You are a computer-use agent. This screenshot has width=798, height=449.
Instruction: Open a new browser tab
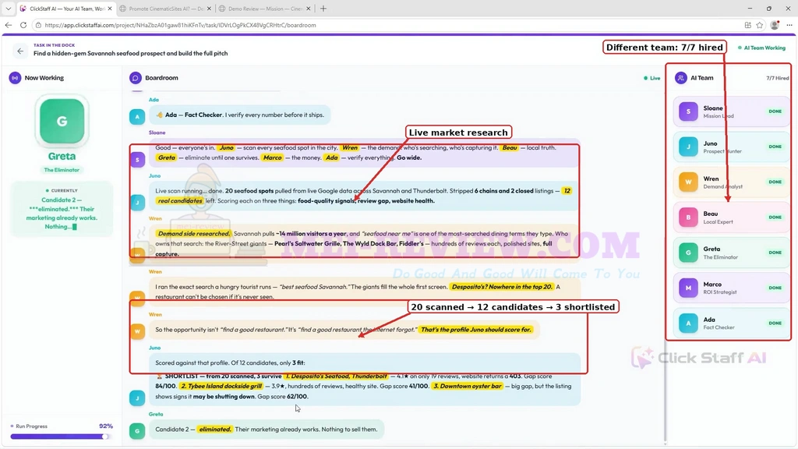323,9
